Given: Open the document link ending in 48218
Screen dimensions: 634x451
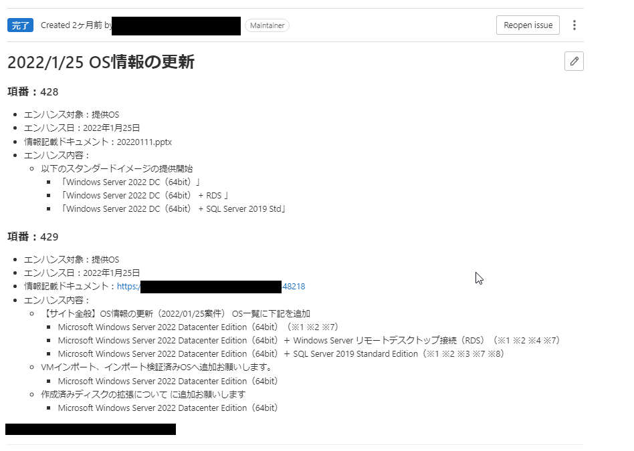Looking at the screenshot, I should click(211, 287).
